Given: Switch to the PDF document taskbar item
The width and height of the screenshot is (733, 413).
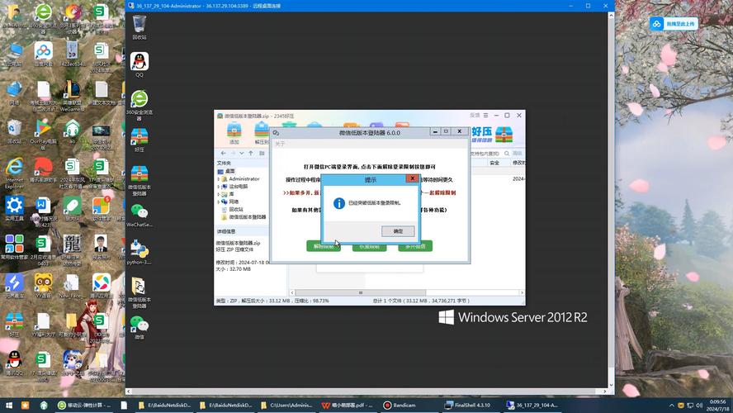Looking at the screenshot, I should pyautogui.click(x=347, y=405).
